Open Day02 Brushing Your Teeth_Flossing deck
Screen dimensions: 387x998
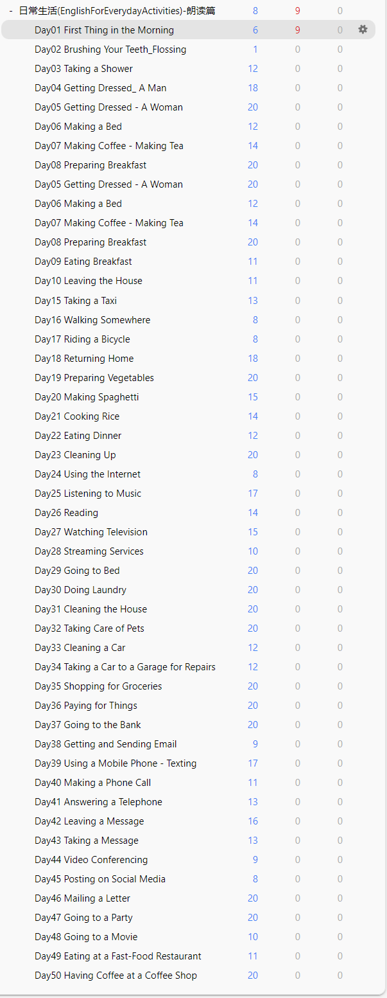[110, 49]
